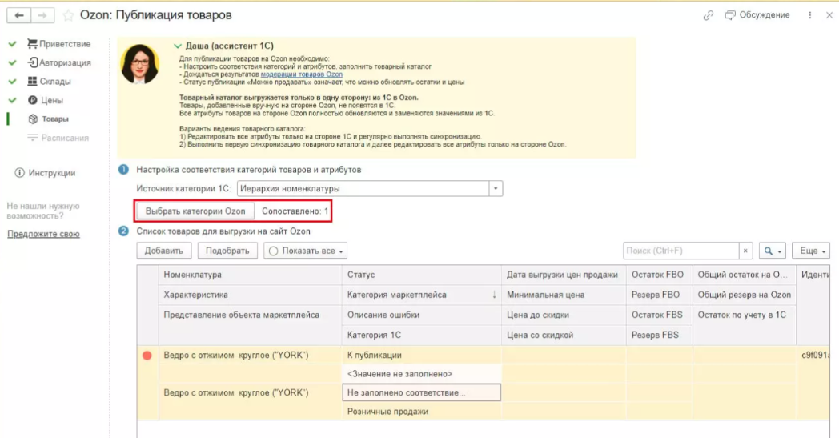Screen dimensions: 839x438
Task: Open the Обсуждение discussion panel
Action: point(757,15)
